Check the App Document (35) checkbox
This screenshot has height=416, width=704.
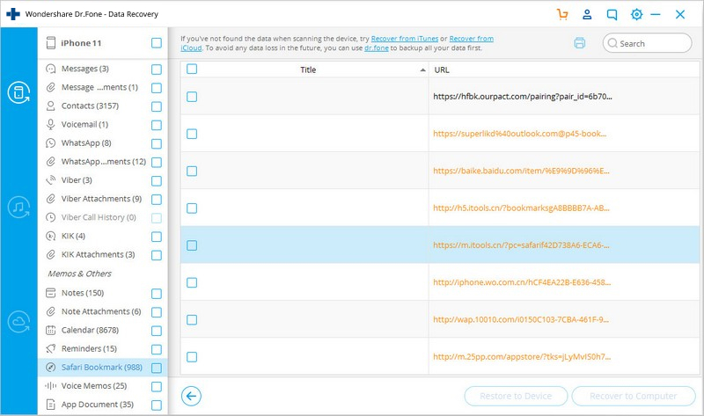tap(157, 405)
